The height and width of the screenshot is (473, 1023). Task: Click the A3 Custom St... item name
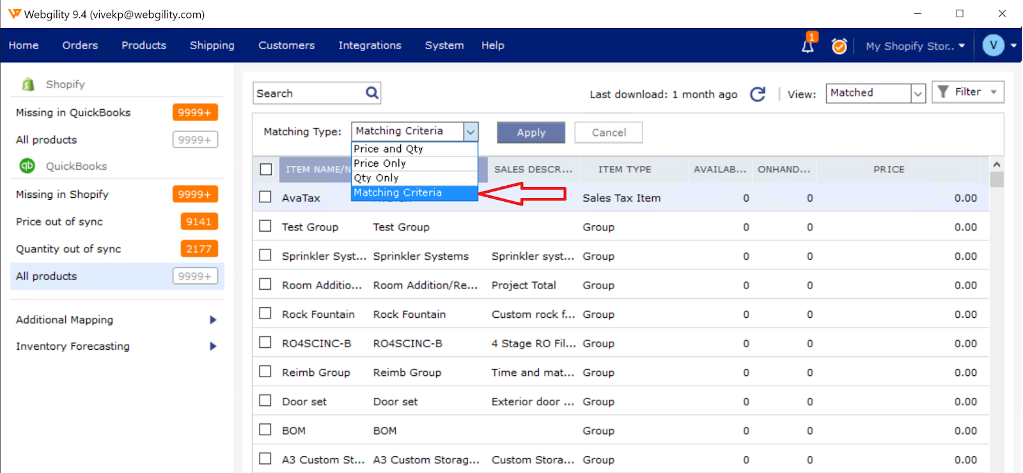[x=323, y=460]
